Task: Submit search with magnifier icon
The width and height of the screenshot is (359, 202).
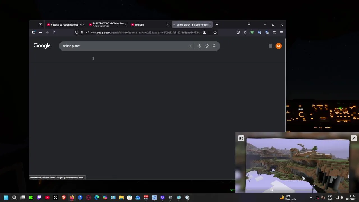Action: 215,46
